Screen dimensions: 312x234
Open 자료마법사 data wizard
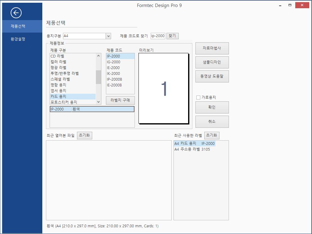[x=212, y=48]
